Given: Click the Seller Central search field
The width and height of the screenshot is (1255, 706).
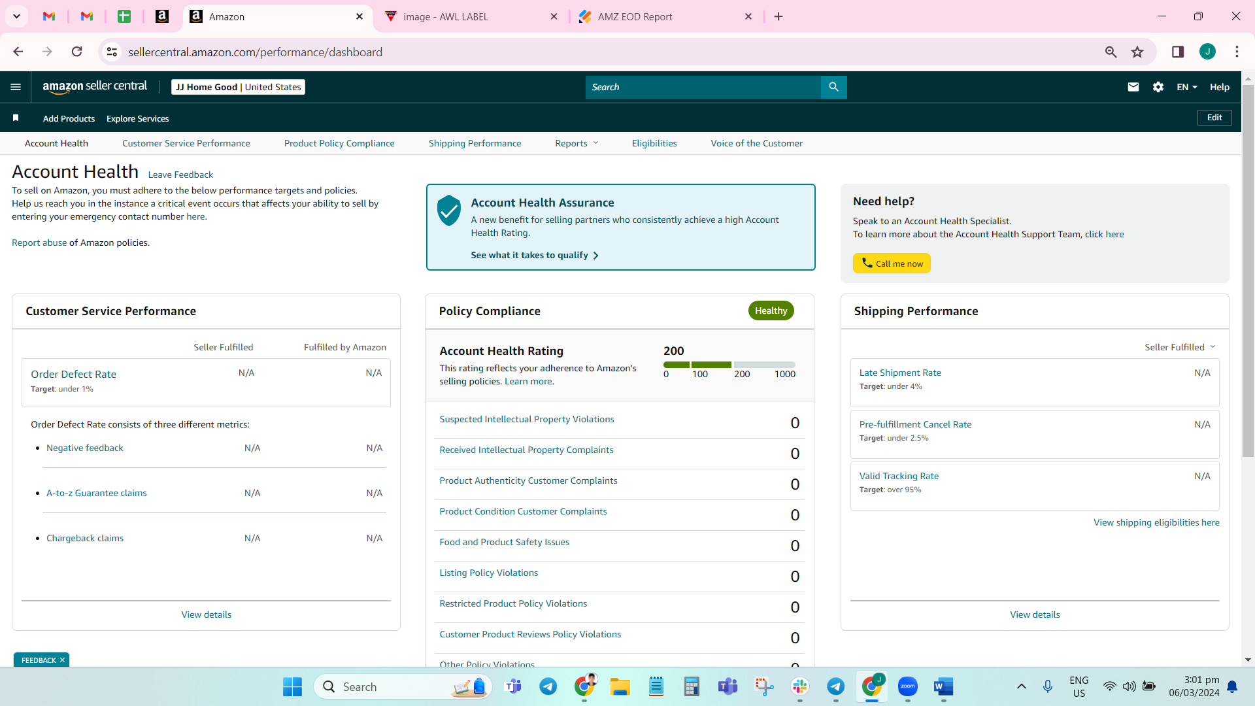Looking at the screenshot, I should click(x=703, y=87).
